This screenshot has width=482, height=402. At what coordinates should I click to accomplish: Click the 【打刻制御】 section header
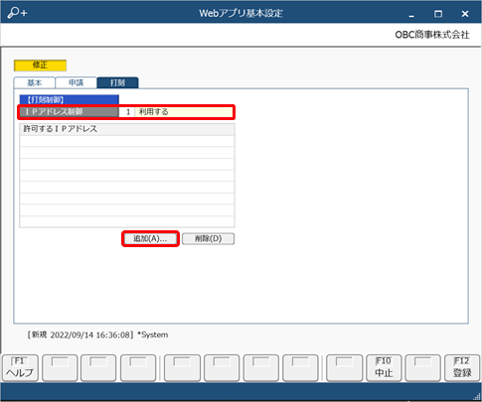(x=70, y=100)
